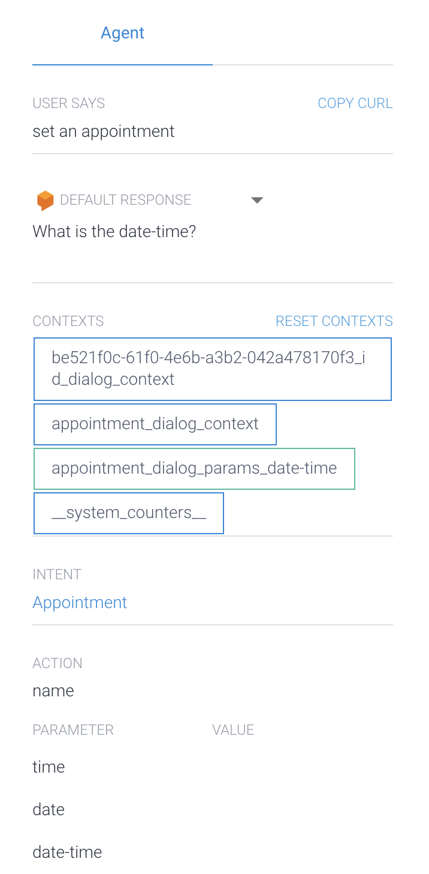Screen dimensions: 429x874
Task: Click the orange Dialogflow agent cube icon
Action: coord(45,199)
